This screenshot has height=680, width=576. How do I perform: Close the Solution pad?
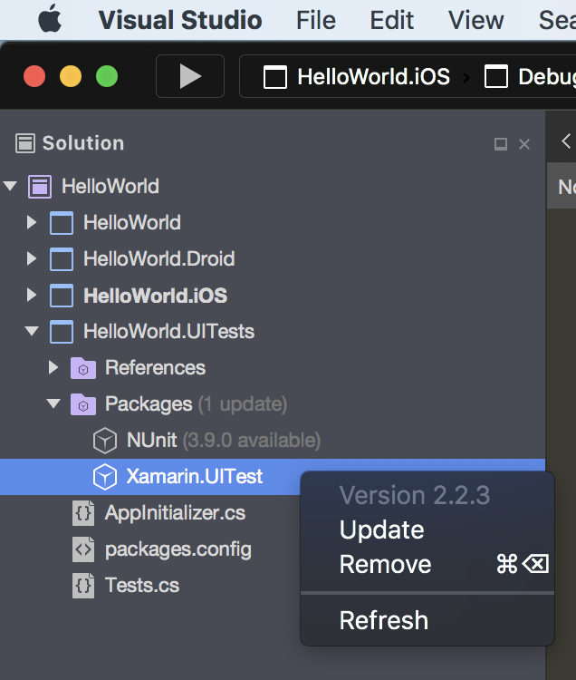[524, 144]
